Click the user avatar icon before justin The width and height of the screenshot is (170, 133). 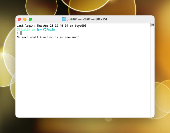point(18,29)
